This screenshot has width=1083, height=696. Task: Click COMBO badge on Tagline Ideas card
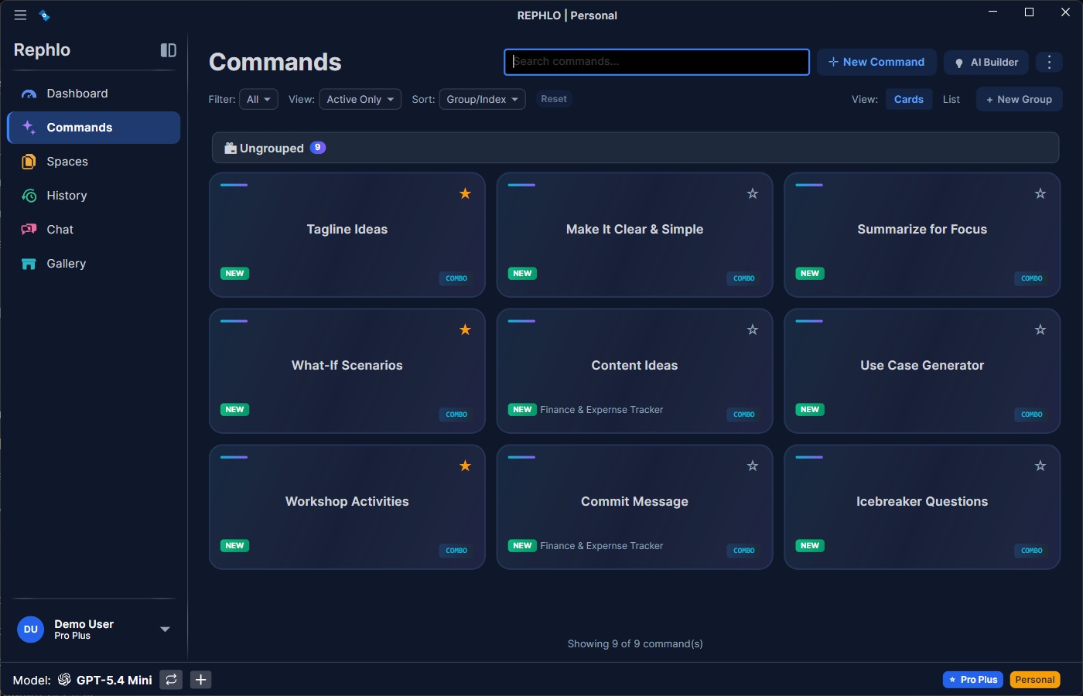[x=456, y=278]
